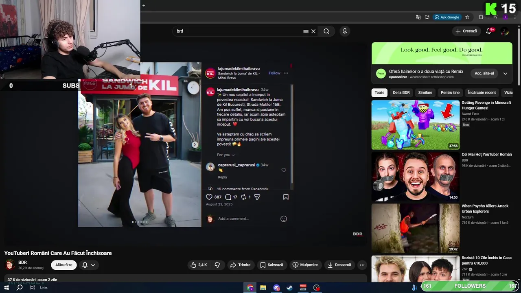Open wearandshare.remixshop.com sponsor link
This screenshot has height=293, width=521.
(431, 77)
